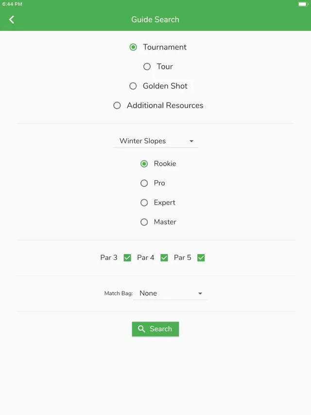Toggle the Par 4 checkbox
The width and height of the screenshot is (311, 415).
[x=164, y=258]
